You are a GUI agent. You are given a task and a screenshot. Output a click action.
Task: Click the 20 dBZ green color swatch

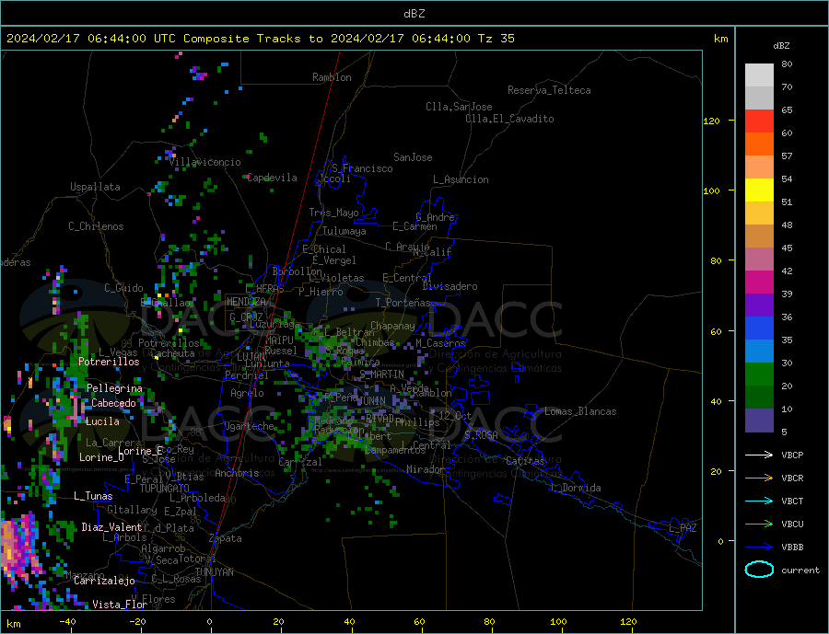(759, 375)
